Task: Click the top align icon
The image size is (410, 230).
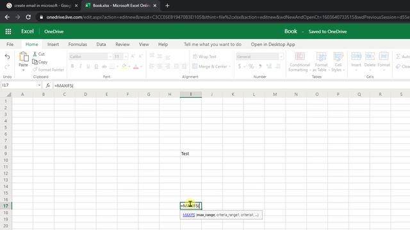Action: tap(152, 56)
